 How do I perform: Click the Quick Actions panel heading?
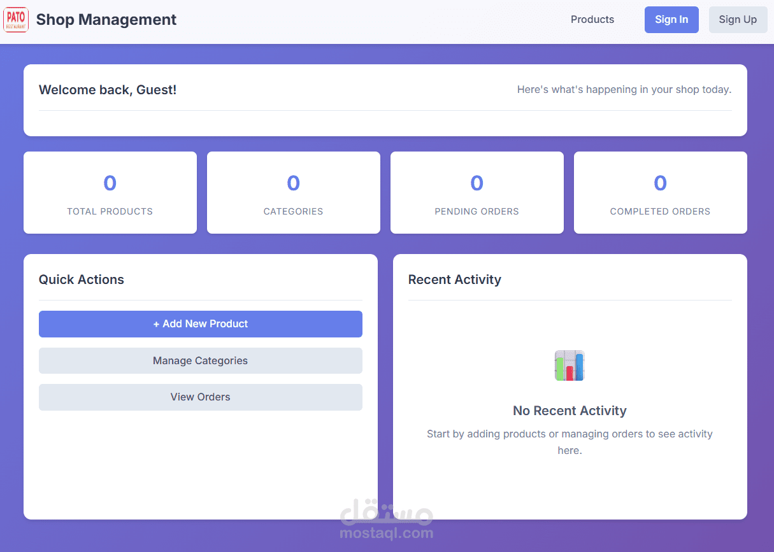81,280
